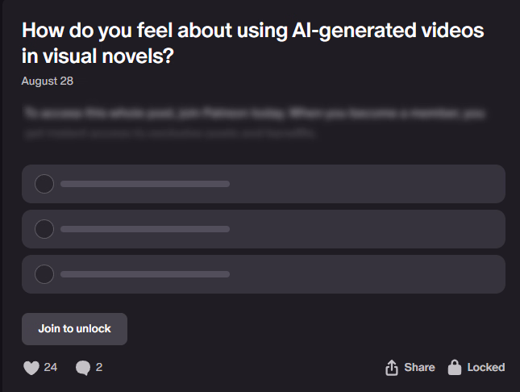The height and width of the screenshot is (392, 520).
Task: Click the second line of blurred preview text
Action: click(169, 132)
